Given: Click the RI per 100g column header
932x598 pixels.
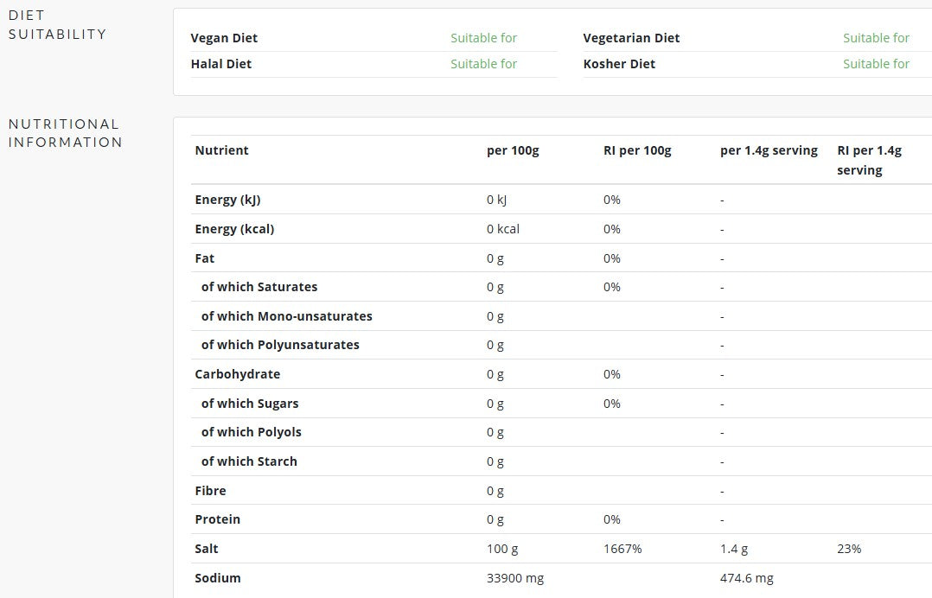Looking at the screenshot, I should tap(637, 150).
